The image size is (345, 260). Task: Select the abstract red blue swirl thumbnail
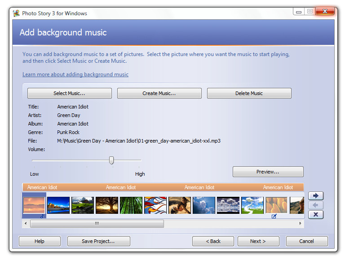[x=155, y=205]
